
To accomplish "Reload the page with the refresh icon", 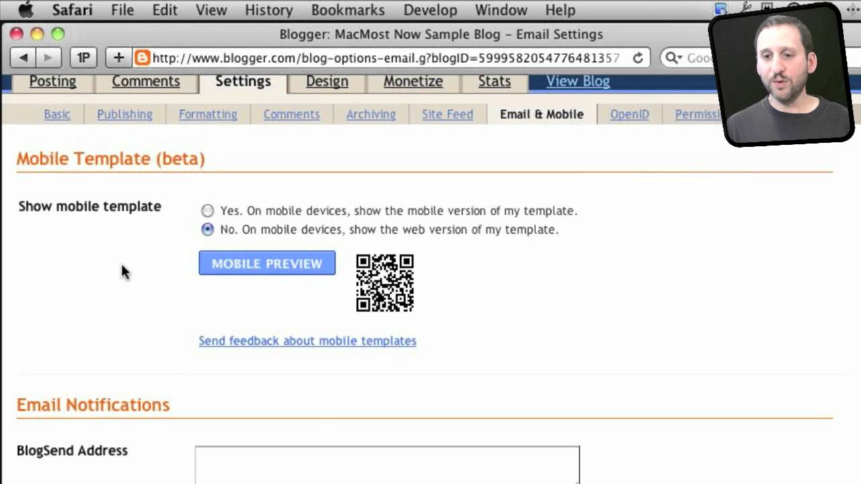I will tap(638, 58).
